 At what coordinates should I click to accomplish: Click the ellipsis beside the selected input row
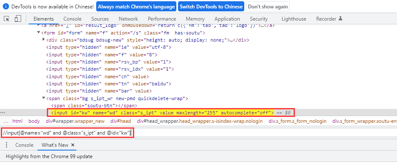pyautogui.click(x=3, y=113)
